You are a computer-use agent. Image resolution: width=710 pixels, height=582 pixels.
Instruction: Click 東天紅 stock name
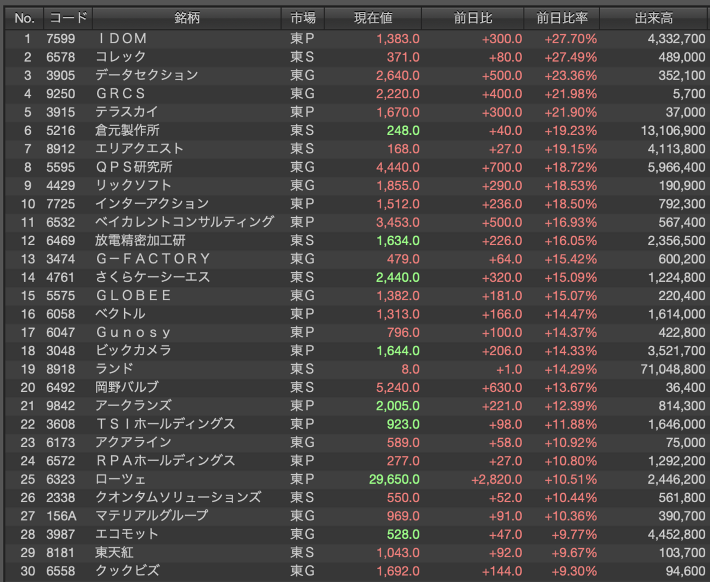114,552
